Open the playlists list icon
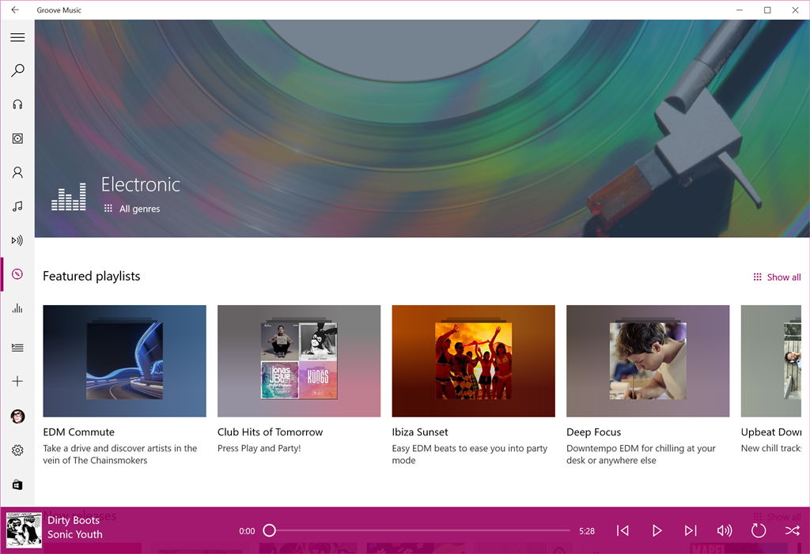This screenshot has height=554, width=810. point(17,348)
